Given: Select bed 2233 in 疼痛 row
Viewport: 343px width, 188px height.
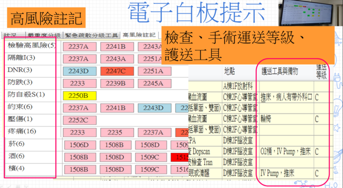Looking at the screenshot, I should 79,133.
